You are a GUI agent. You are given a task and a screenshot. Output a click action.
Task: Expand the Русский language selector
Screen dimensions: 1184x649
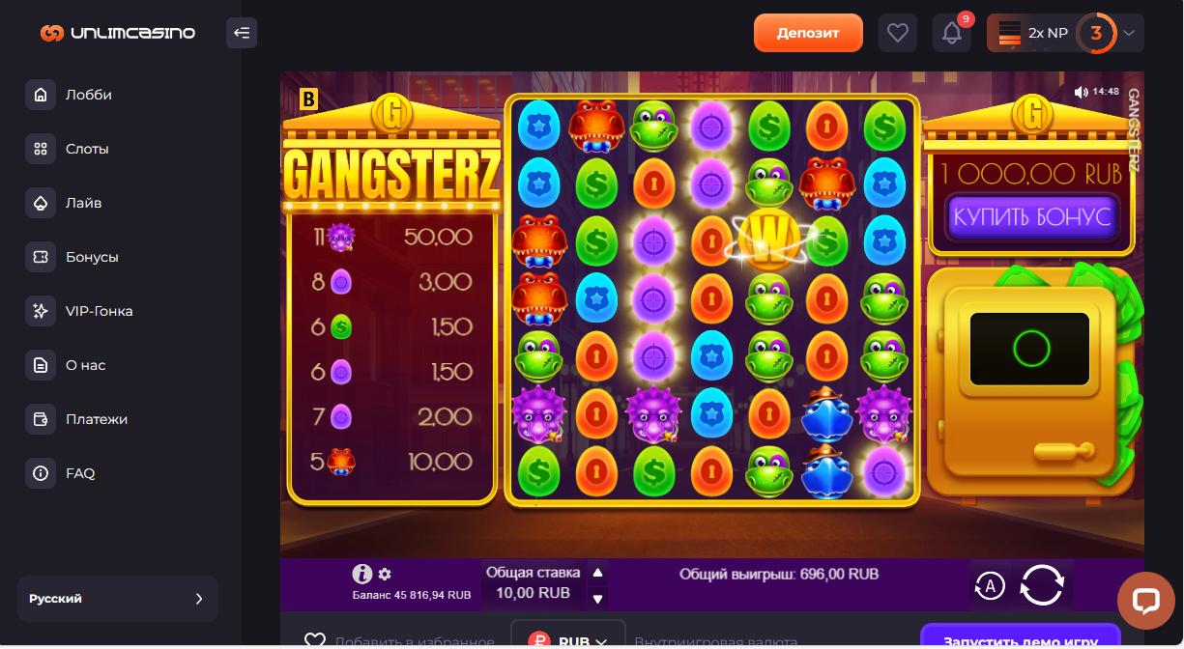pyautogui.click(x=118, y=599)
